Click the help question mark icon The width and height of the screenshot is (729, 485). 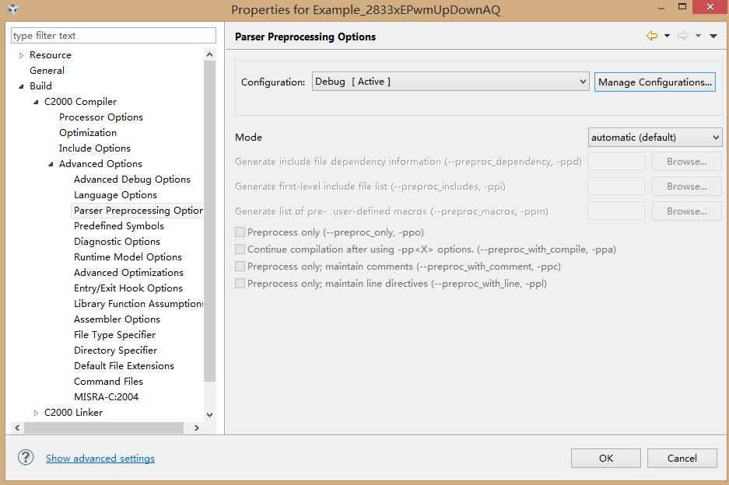[26, 458]
